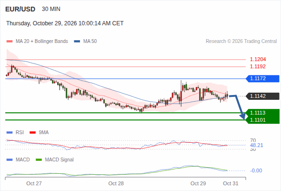Click the RSI value 48.21
The height and width of the screenshot is (191, 281).
pos(257,145)
